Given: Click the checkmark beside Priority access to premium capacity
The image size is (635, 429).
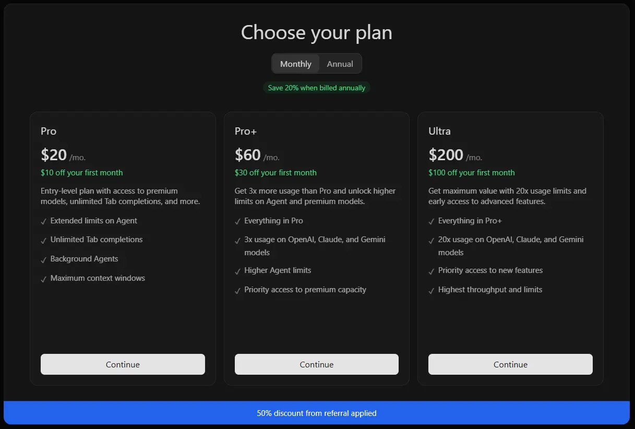Looking at the screenshot, I should [x=238, y=290].
